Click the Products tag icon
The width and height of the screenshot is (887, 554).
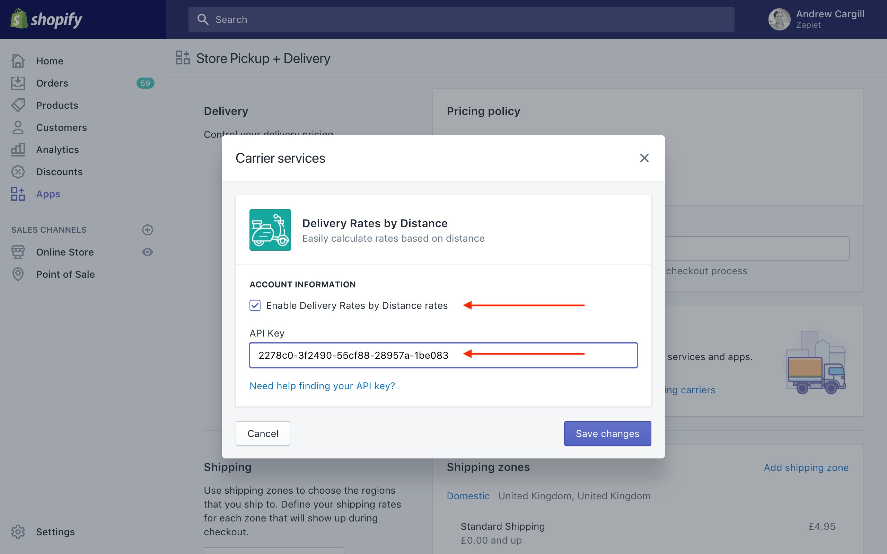click(x=18, y=105)
